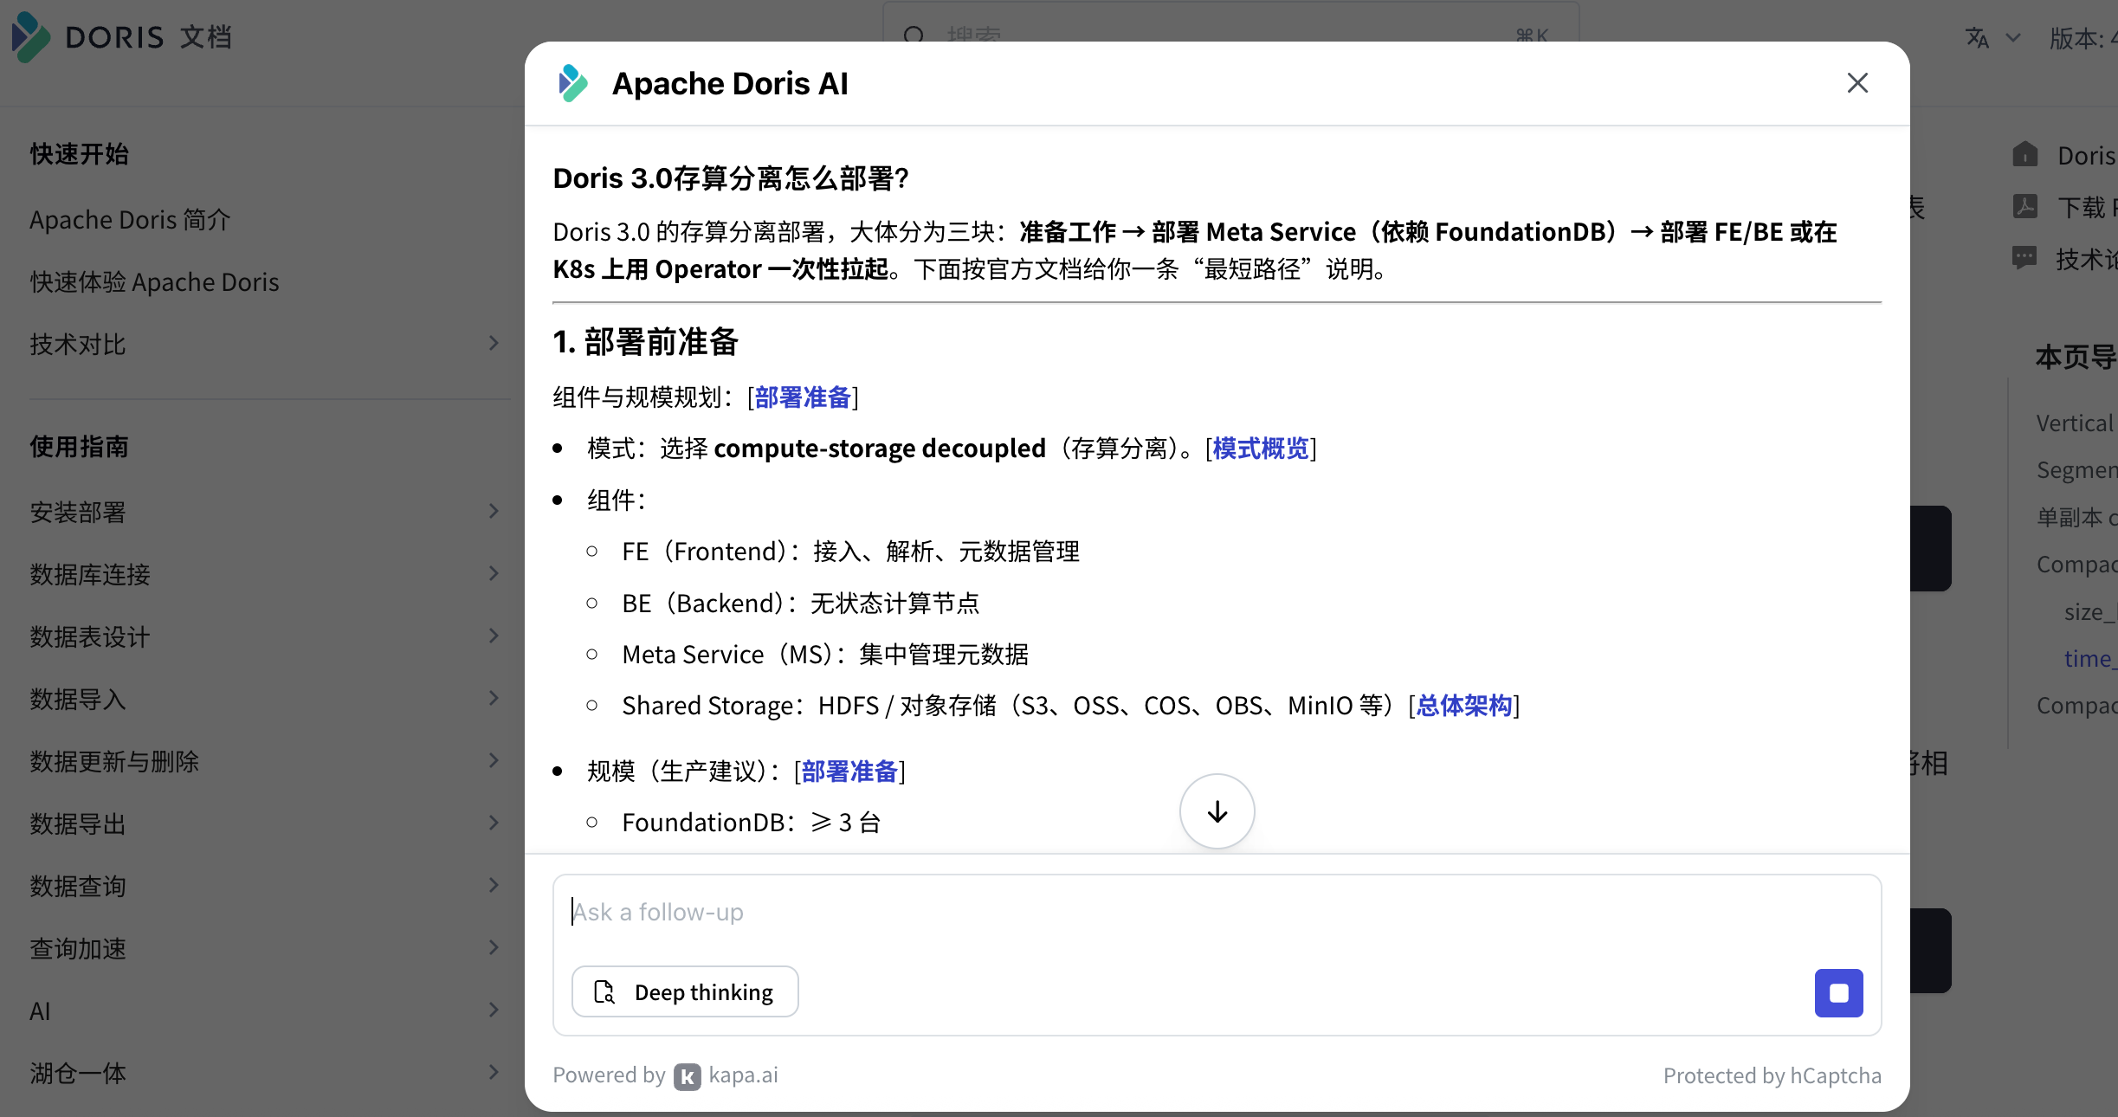Click the PDF download icon
The width and height of the screenshot is (2118, 1117).
click(x=2025, y=207)
